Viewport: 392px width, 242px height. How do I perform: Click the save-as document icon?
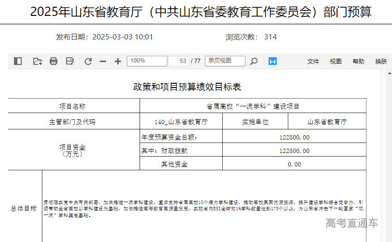click(70, 61)
